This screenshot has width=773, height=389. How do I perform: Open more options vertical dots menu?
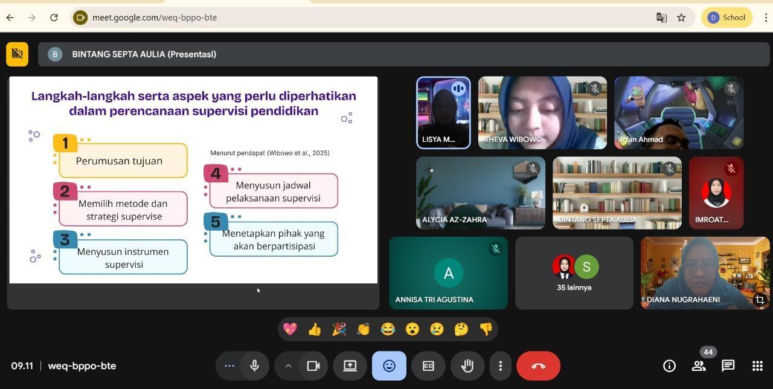[x=500, y=366]
